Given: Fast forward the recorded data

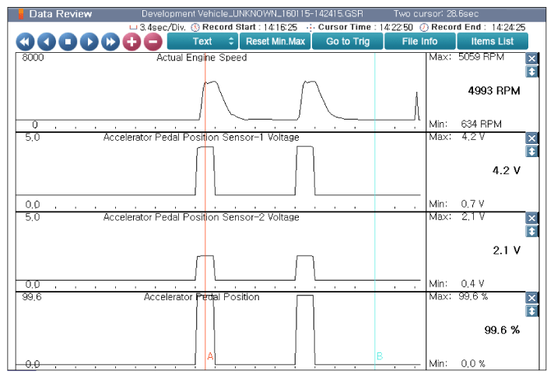Looking at the screenshot, I should pos(110,41).
